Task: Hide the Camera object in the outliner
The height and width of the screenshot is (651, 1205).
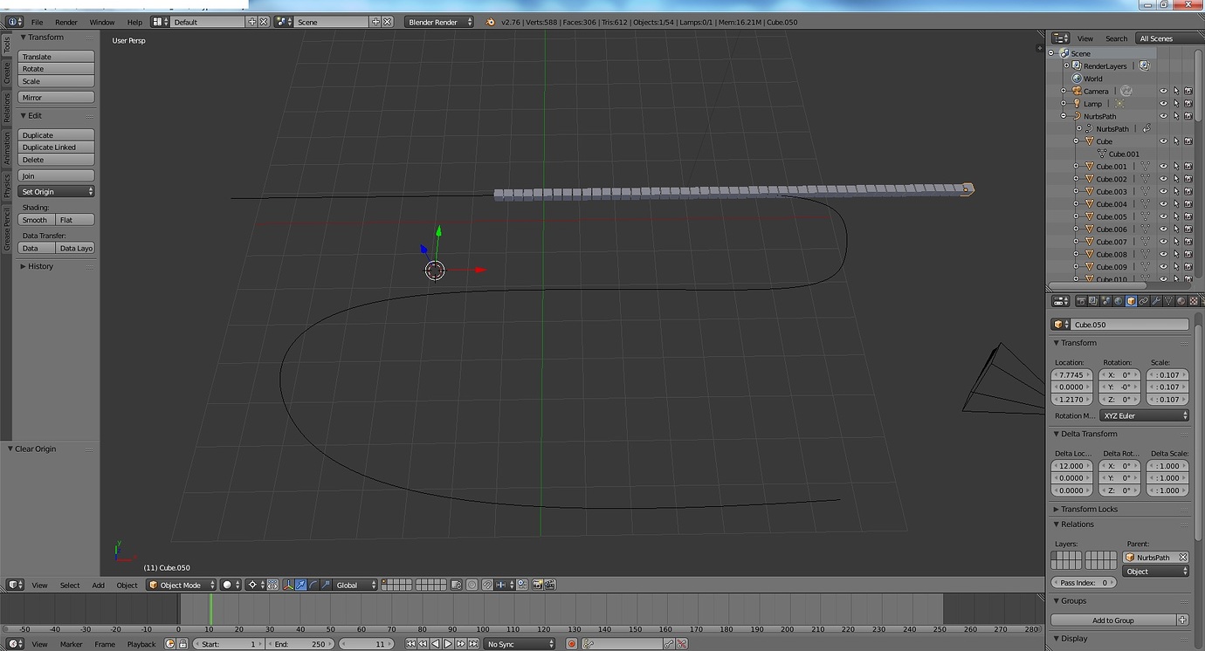Action: pos(1163,91)
